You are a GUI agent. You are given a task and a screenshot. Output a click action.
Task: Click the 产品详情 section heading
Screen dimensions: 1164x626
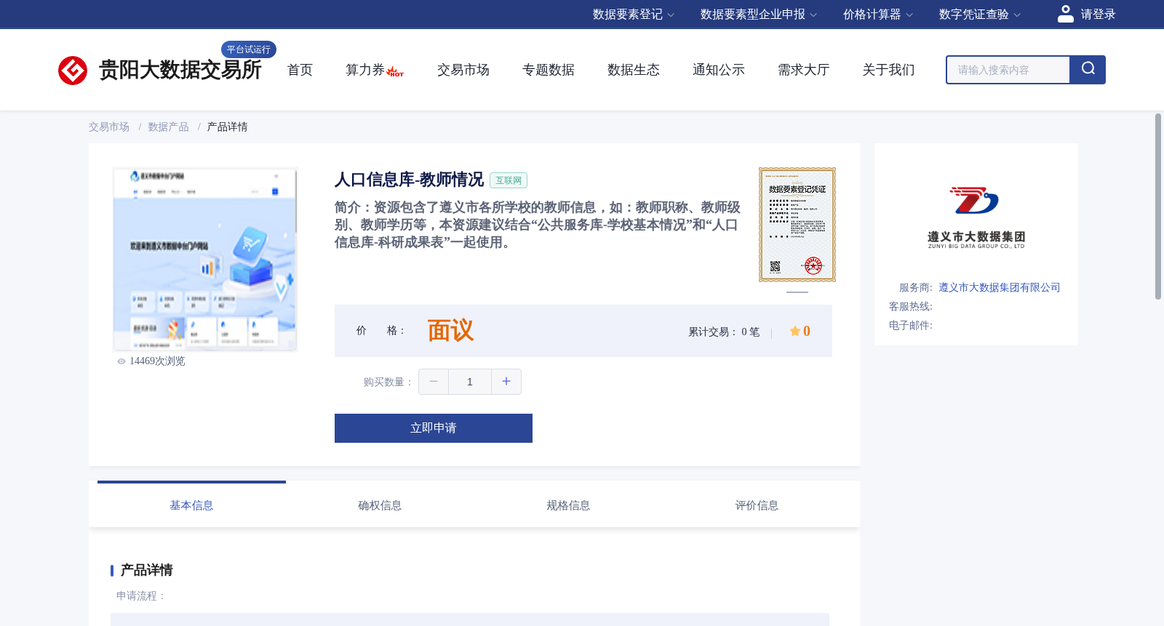click(146, 570)
